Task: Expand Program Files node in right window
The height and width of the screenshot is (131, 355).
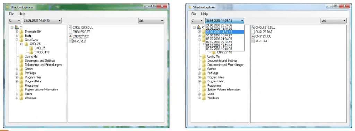Action: pos(199,77)
